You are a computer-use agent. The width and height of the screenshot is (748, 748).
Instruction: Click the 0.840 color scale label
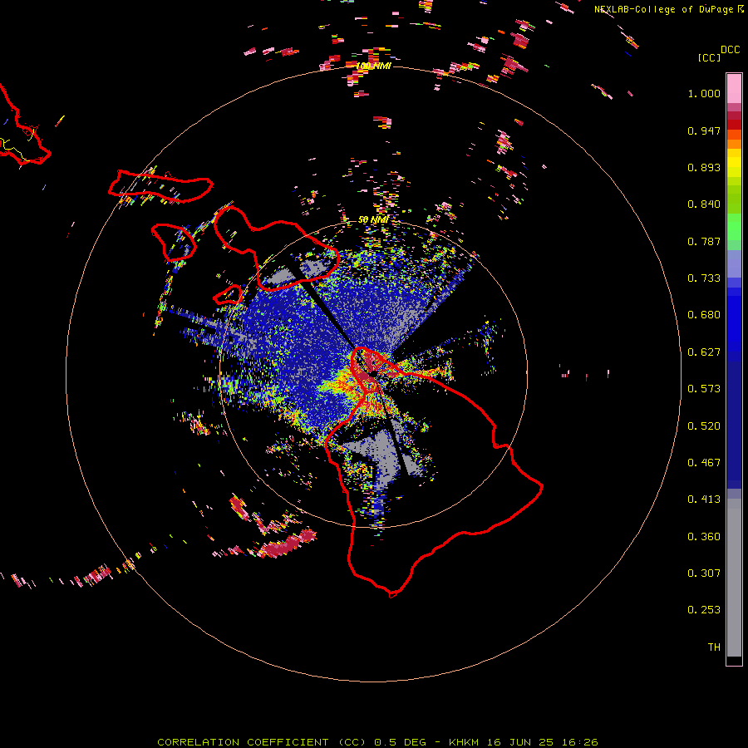click(704, 204)
